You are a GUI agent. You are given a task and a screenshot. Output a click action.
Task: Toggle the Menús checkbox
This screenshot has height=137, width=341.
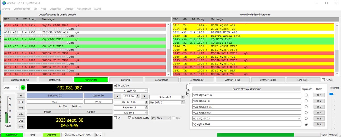[323, 80]
